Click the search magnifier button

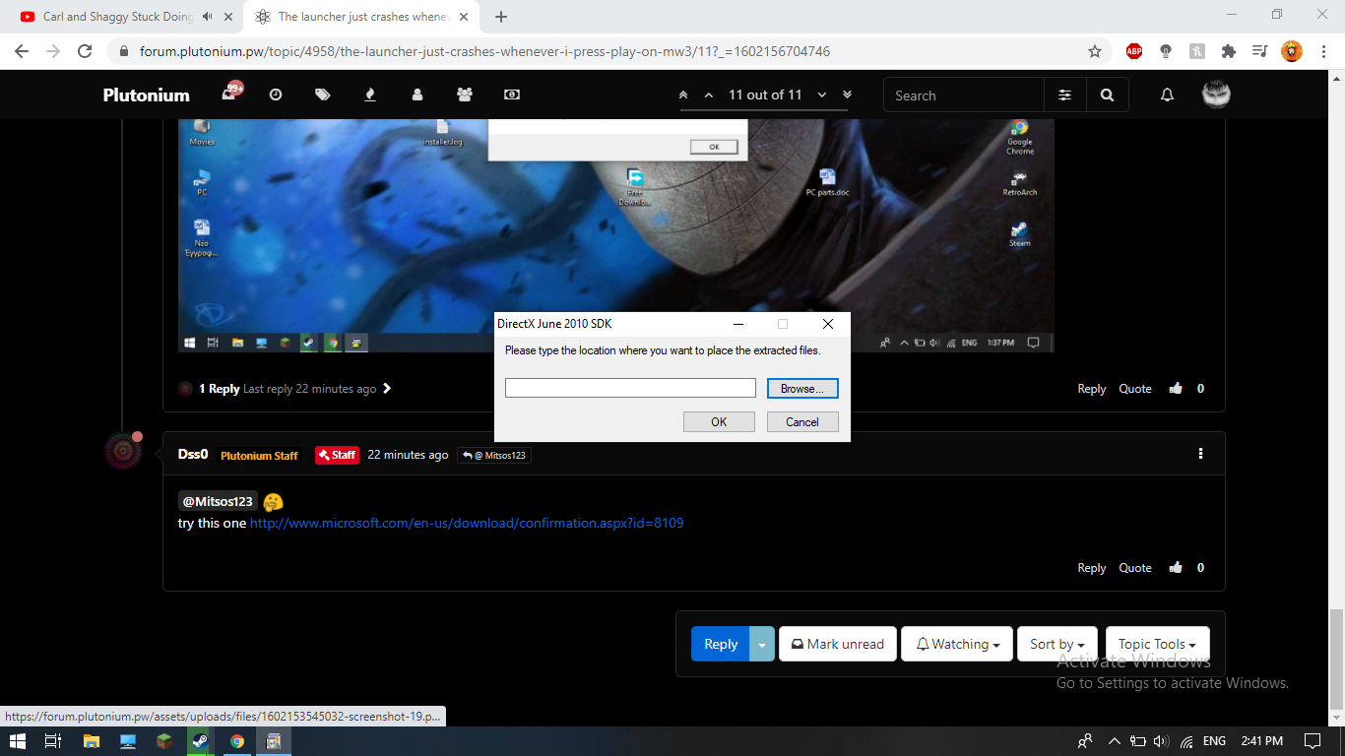coord(1107,94)
